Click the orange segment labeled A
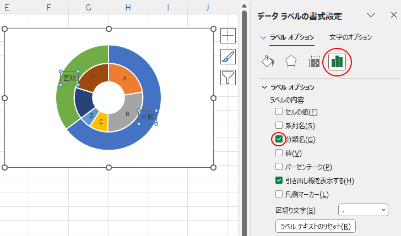Screen dimensions: 401x236 click(x=124, y=78)
